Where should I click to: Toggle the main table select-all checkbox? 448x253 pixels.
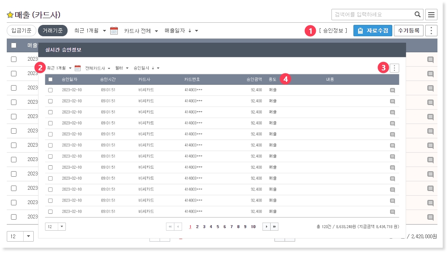pos(14,46)
